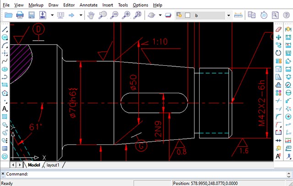Select the Rectangle draw tool
The image size is (293, 186).
[5, 85]
